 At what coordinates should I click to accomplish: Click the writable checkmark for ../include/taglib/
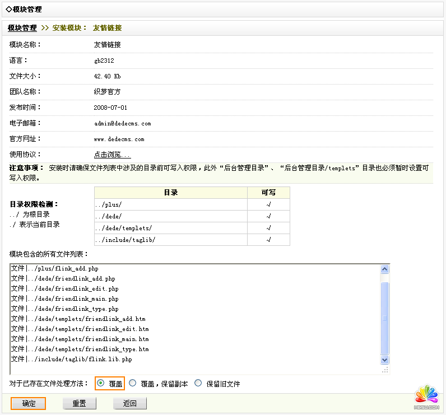pyautogui.click(x=268, y=240)
